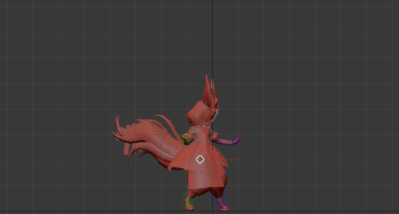The height and width of the screenshot is (214, 399).
Task: Click the cyan diamond pelvis control
Action: (200, 159)
